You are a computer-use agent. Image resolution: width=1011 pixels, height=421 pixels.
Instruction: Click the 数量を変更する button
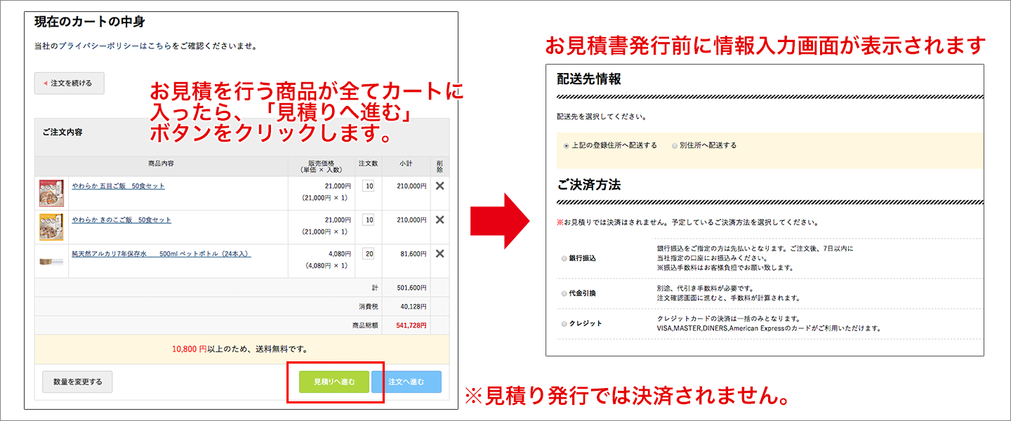pos(77,382)
